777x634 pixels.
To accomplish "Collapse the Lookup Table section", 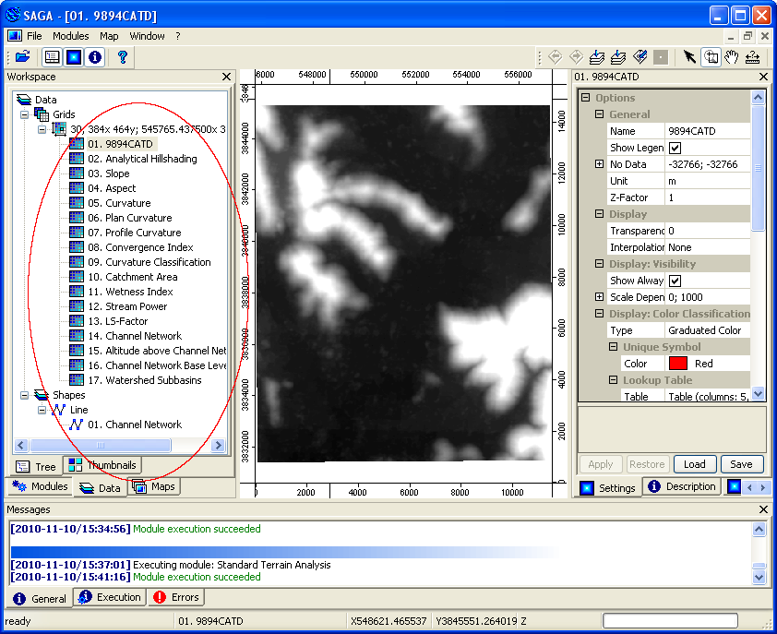I will click(x=613, y=379).
